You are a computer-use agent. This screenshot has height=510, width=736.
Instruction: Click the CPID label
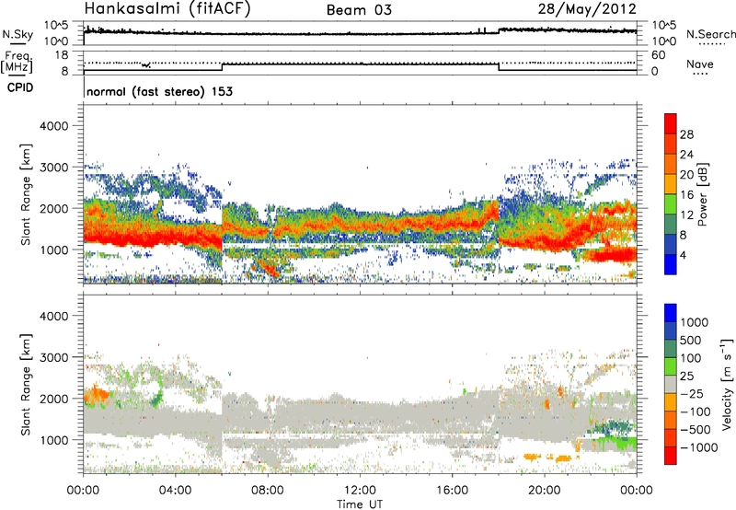pyautogui.click(x=20, y=87)
